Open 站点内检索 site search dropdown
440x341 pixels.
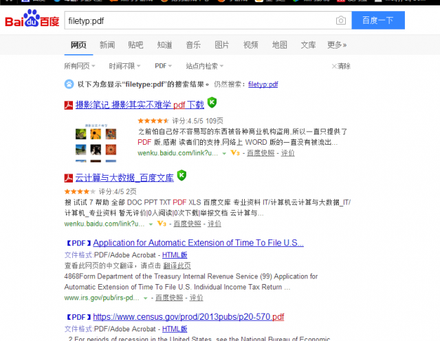pyautogui.click(x=205, y=66)
